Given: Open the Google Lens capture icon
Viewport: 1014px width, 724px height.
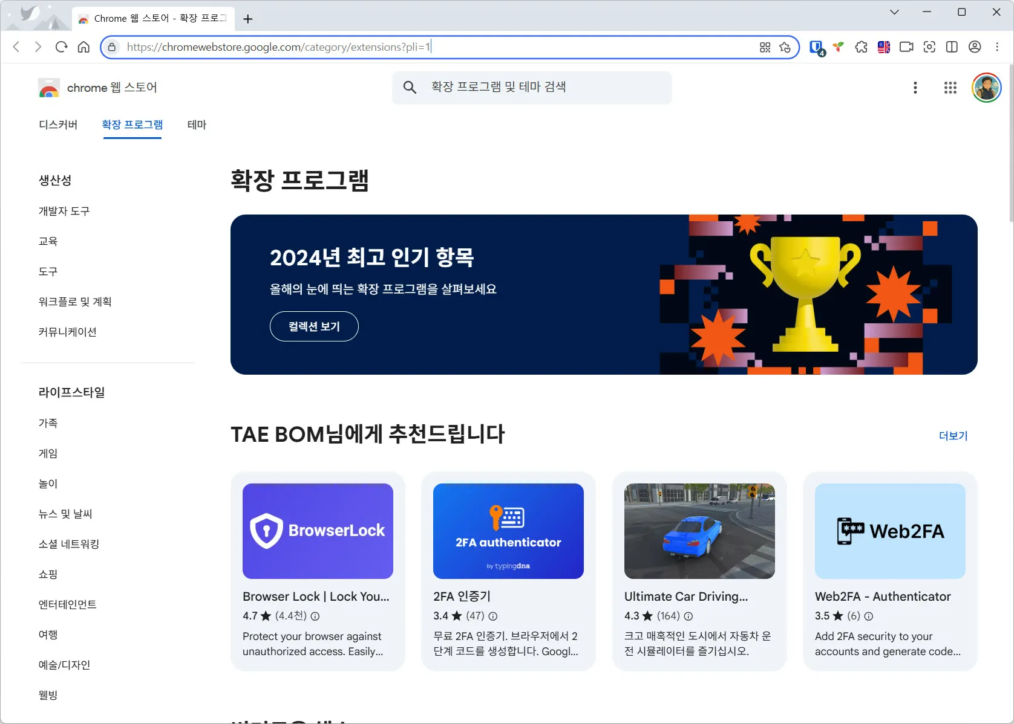Looking at the screenshot, I should (x=930, y=47).
